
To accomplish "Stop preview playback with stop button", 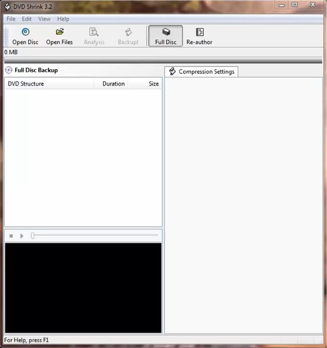I will pyautogui.click(x=11, y=236).
